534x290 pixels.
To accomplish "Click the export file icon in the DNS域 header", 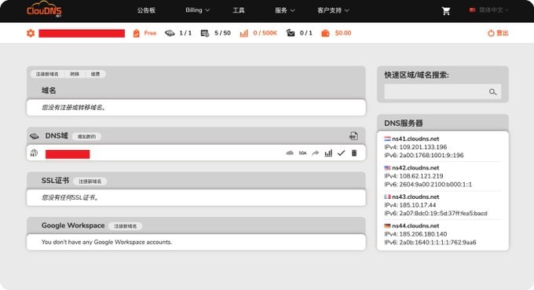I will pos(353,136).
